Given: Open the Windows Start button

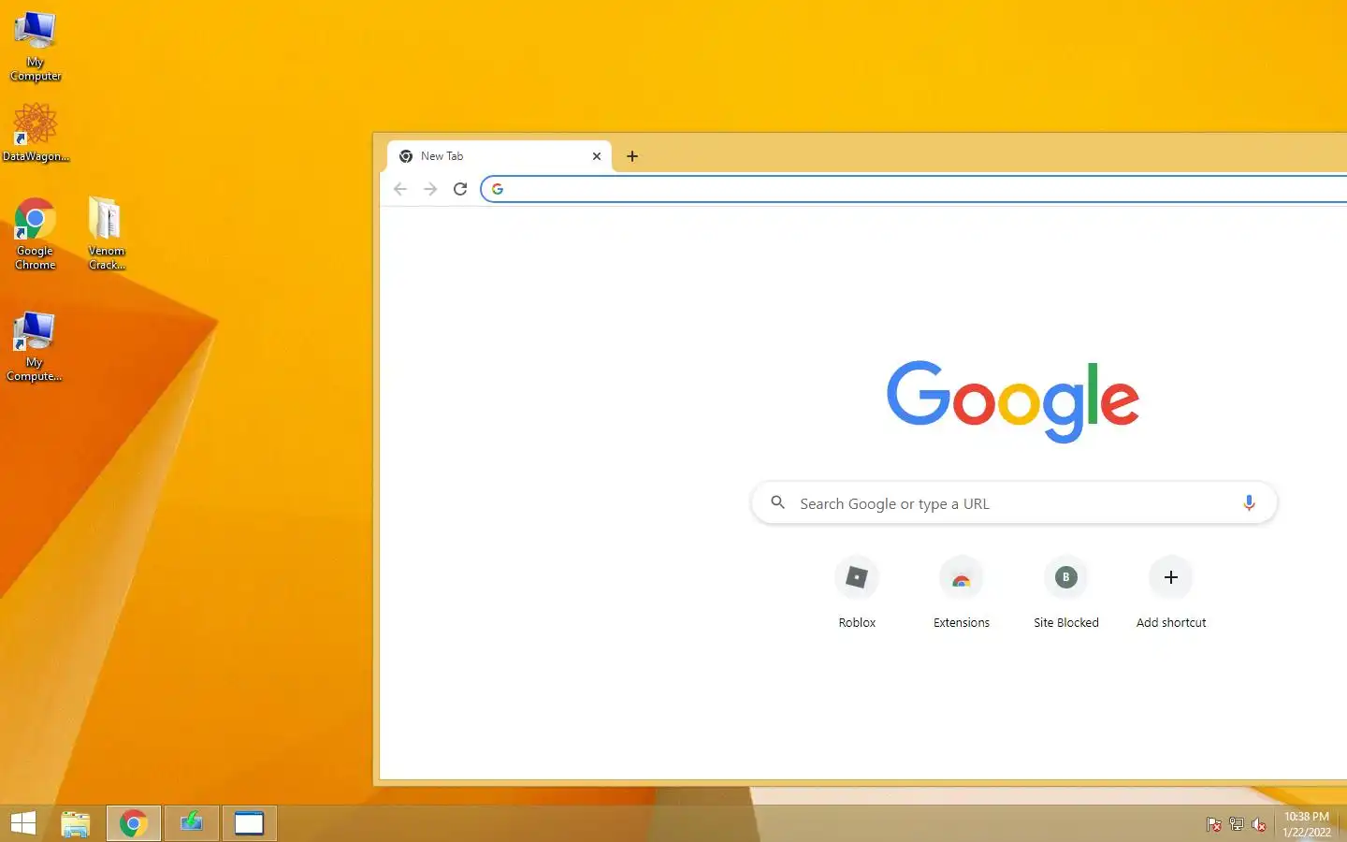Looking at the screenshot, I should (x=23, y=823).
